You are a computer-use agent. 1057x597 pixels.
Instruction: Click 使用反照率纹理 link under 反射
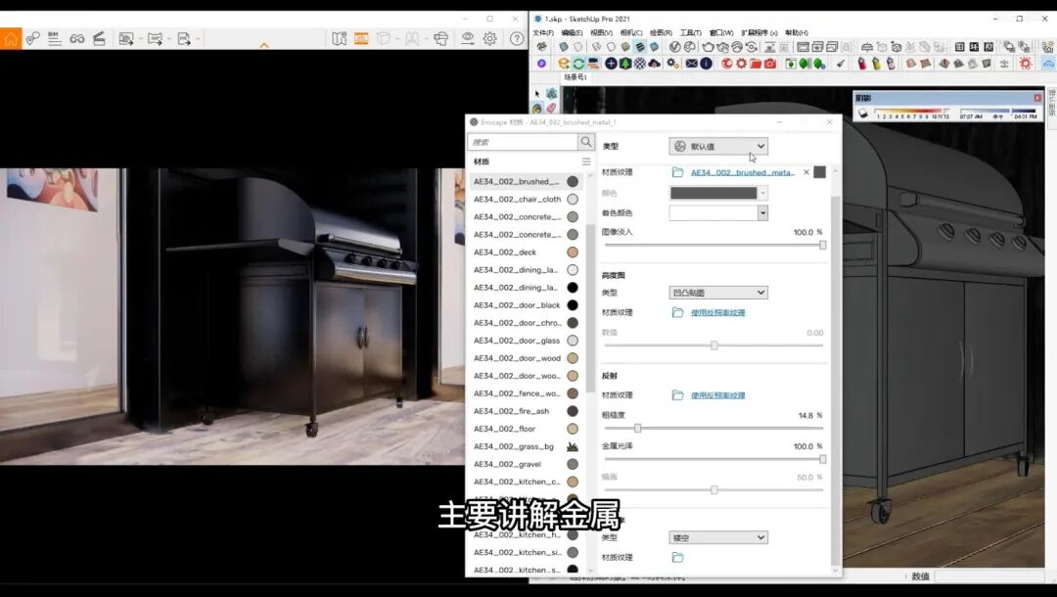pos(717,395)
